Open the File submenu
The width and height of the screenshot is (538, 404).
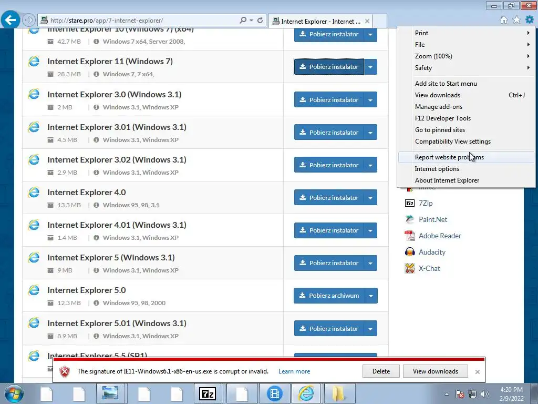(x=467, y=45)
